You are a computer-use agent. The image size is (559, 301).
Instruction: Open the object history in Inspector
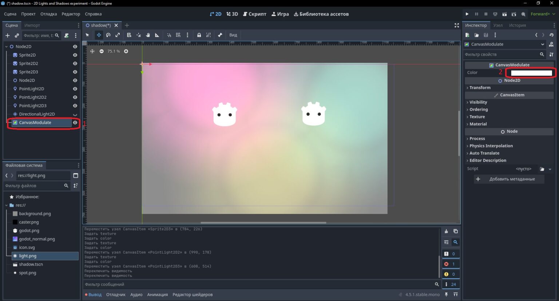coord(551,35)
